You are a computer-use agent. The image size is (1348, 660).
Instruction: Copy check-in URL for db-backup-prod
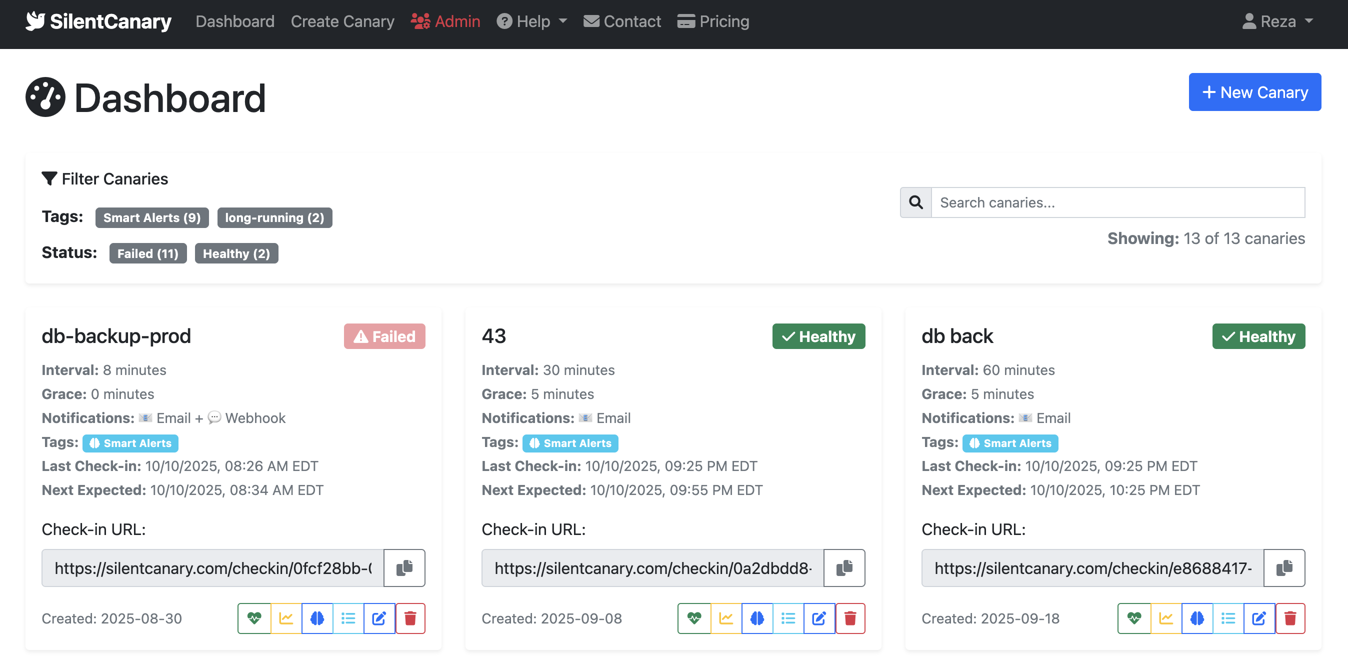pyautogui.click(x=404, y=568)
